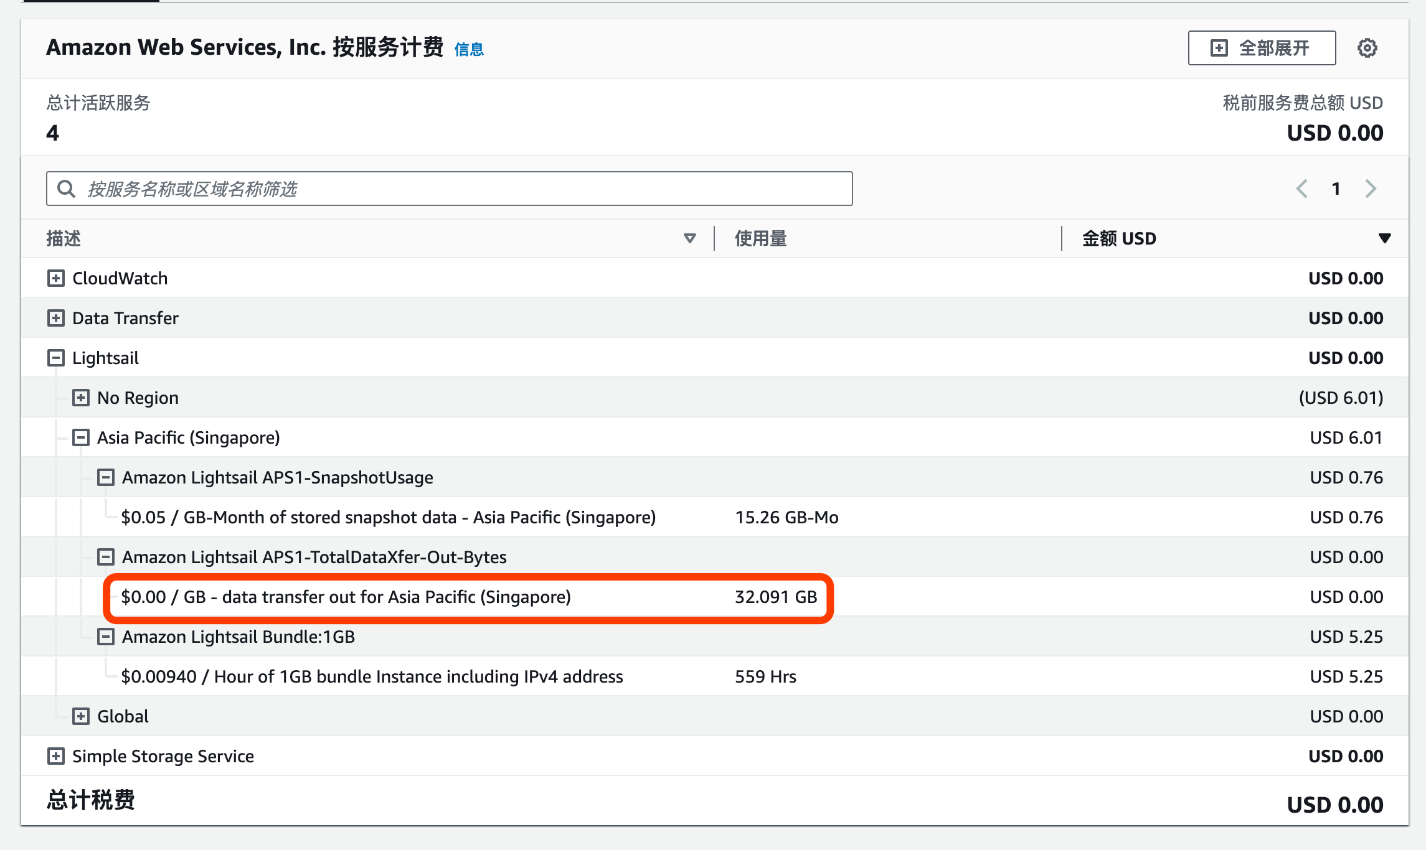Select the 总计活跃服务 label
The width and height of the screenshot is (1426, 850).
click(98, 103)
